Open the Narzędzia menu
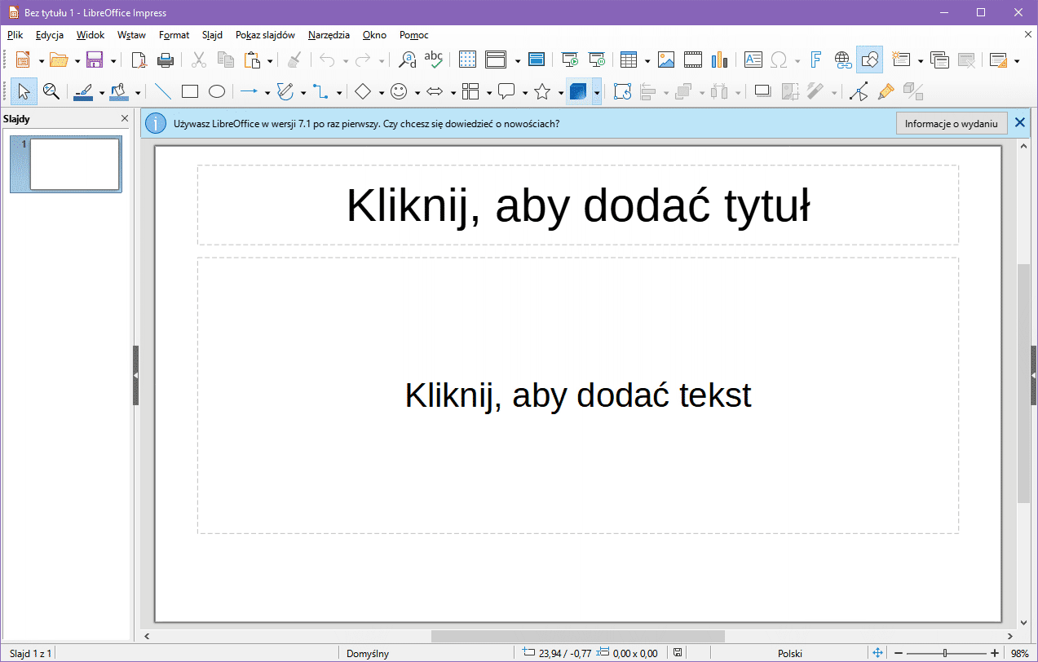The width and height of the screenshot is (1038, 662). (x=329, y=35)
